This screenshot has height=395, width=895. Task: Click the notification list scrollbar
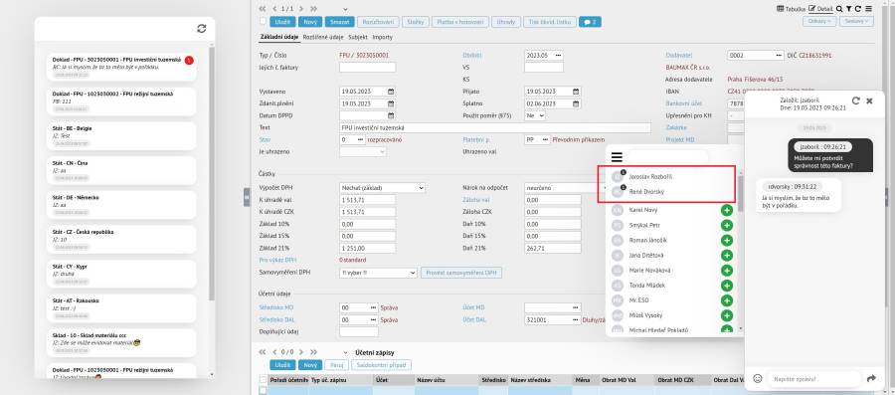pos(212,174)
